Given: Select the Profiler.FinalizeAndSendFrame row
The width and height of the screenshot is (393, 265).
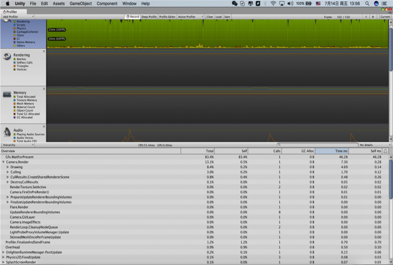Looking at the screenshot, I should 194,242.
